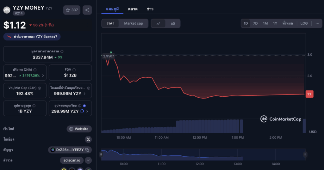Add YZY to watchlist with star button
This screenshot has width=324, height=170.
(x=72, y=10)
